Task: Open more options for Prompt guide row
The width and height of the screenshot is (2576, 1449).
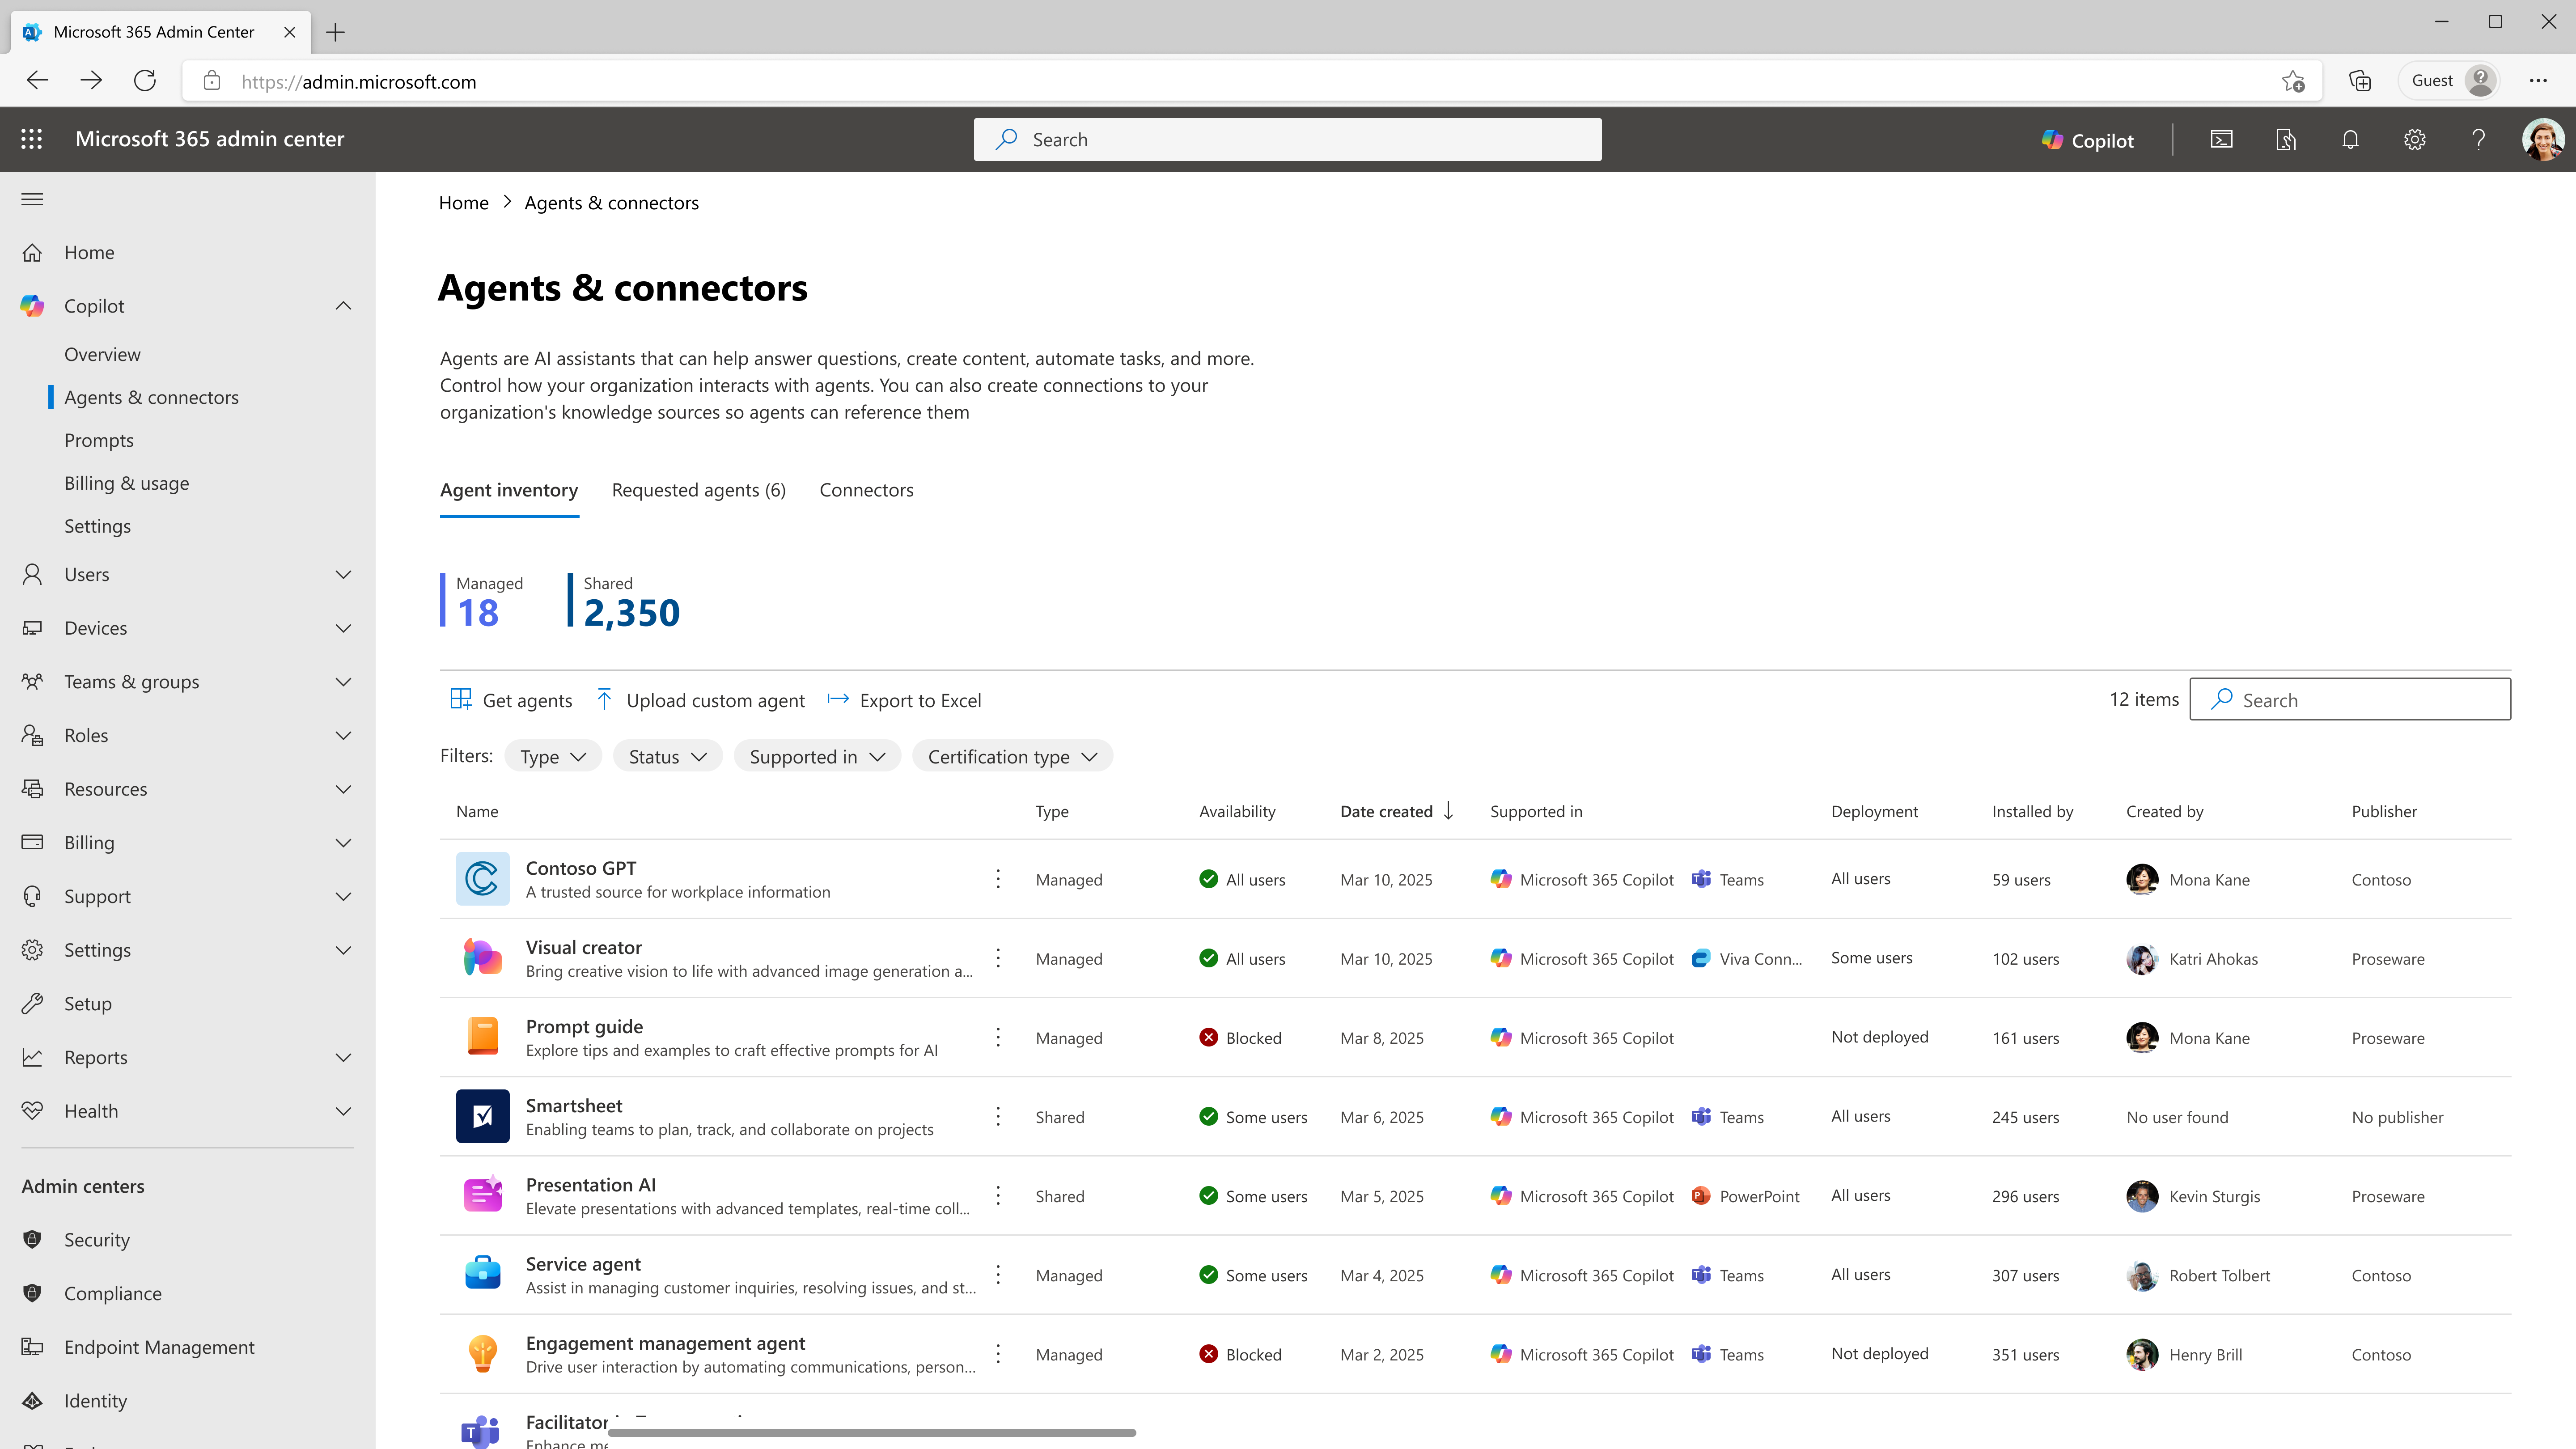Action: 998,1037
